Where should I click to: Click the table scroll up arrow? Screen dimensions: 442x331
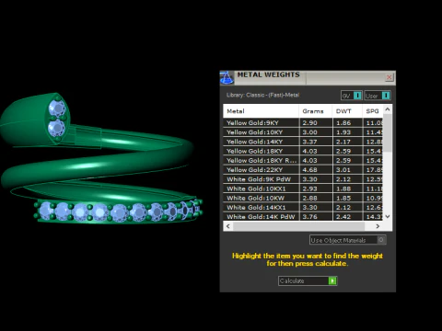click(388, 109)
